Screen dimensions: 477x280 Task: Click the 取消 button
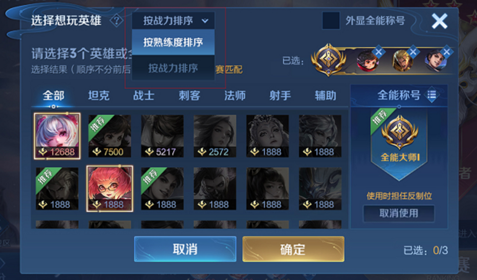coord(185,249)
